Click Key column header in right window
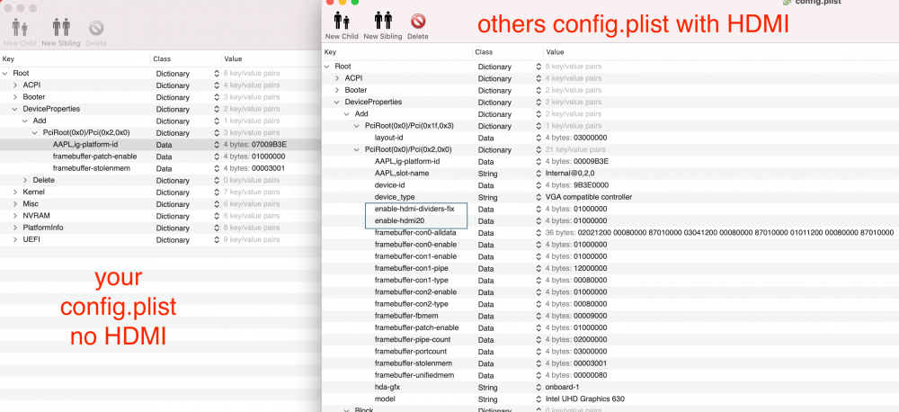Image resolution: width=899 pixels, height=412 pixels. pos(330,52)
